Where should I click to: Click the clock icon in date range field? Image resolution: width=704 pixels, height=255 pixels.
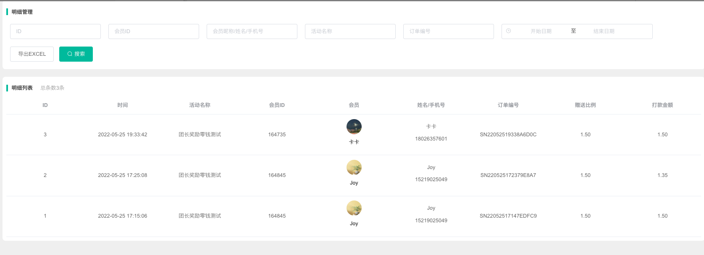(508, 31)
